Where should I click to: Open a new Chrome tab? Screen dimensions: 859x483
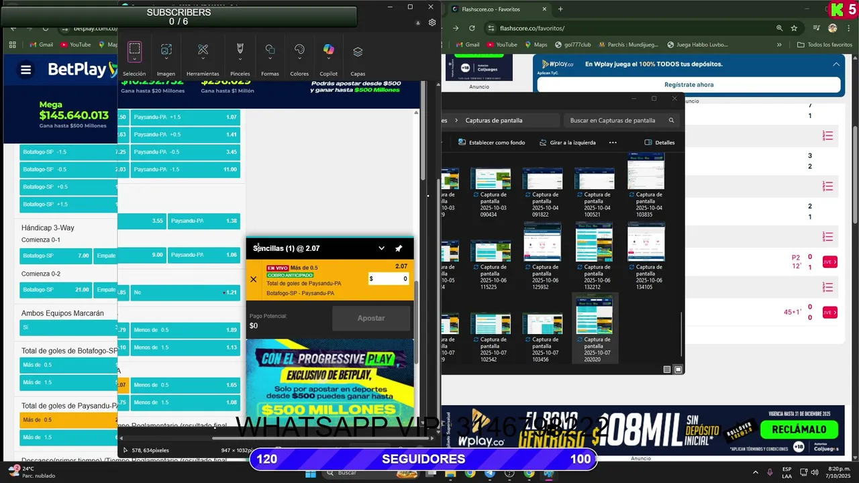tap(560, 9)
